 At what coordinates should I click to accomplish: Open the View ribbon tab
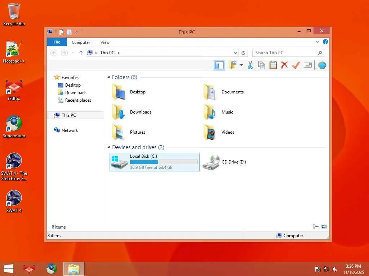(105, 42)
